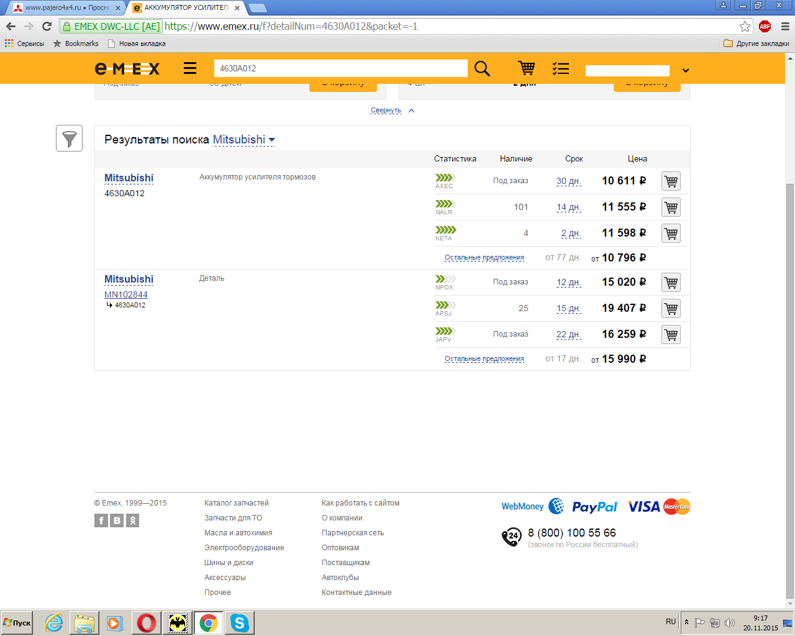
Task: Add the 10 611 ₽ offer to cart
Action: pos(671,181)
